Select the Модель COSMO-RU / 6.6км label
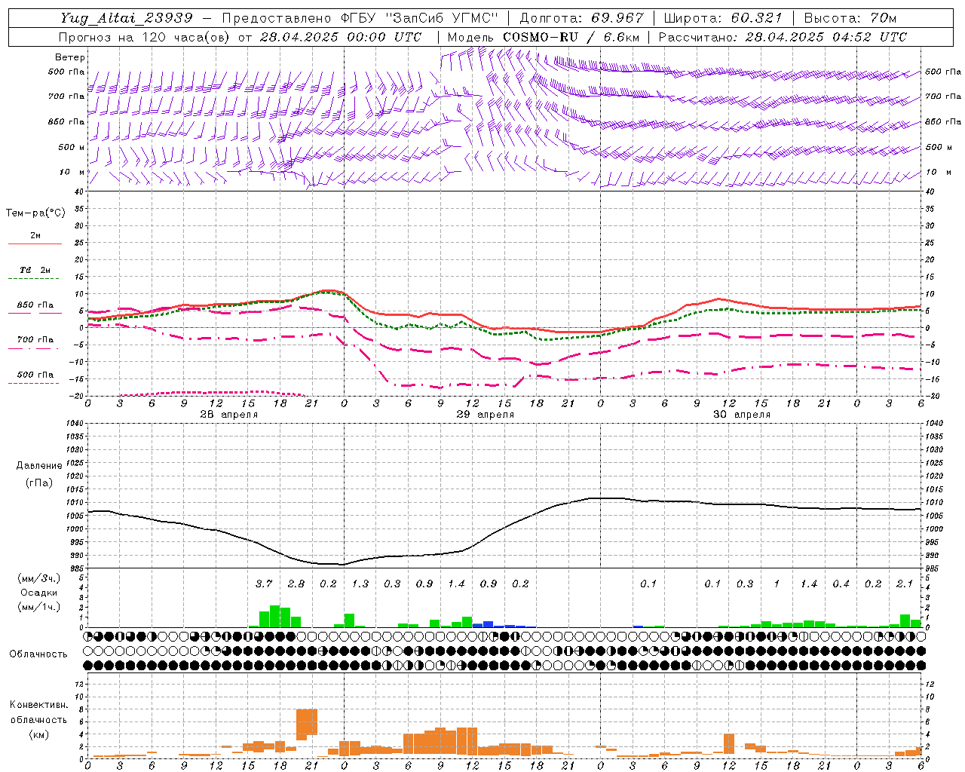Screen dimensions: 965x772 [543, 37]
